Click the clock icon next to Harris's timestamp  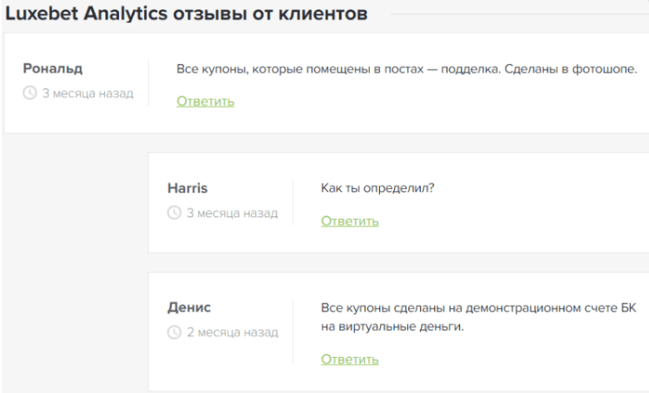pyautogui.click(x=174, y=212)
